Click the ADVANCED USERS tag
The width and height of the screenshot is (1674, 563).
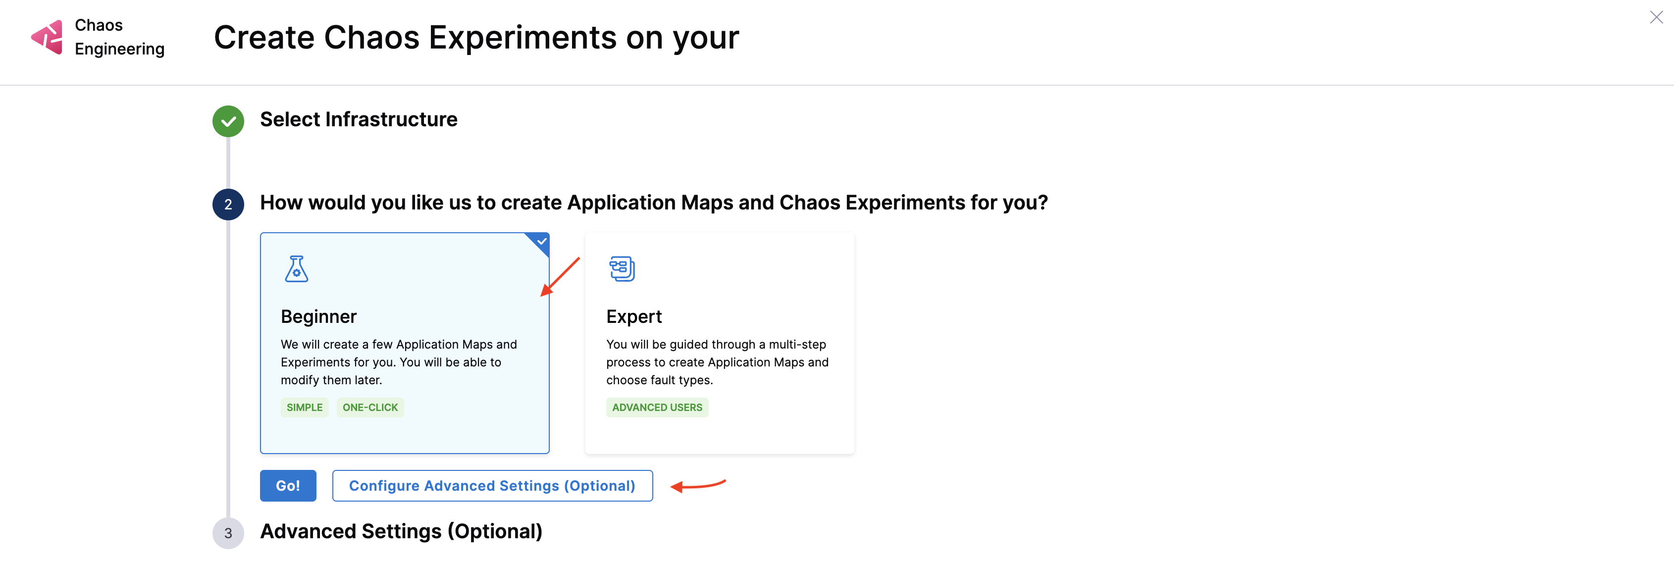pos(656,407)
